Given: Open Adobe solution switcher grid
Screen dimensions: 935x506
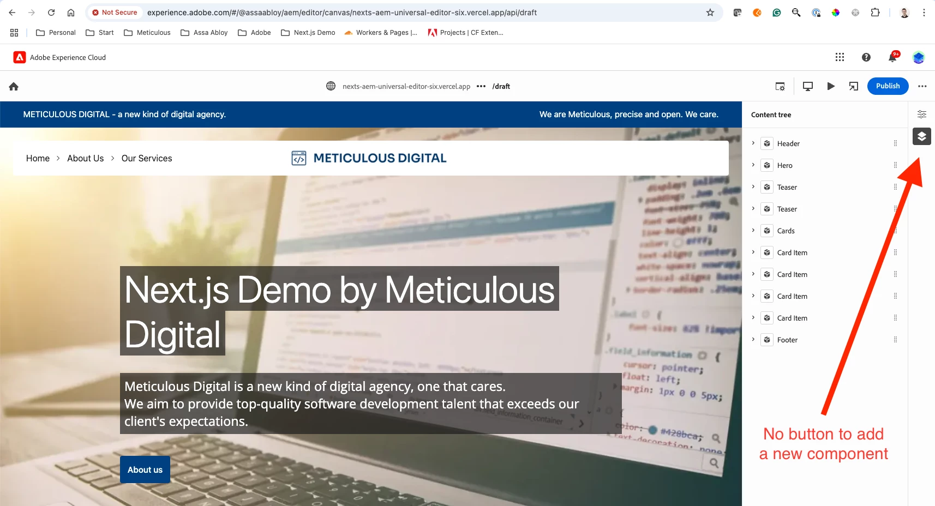Looking at the screenshot, I should point(840,57).
